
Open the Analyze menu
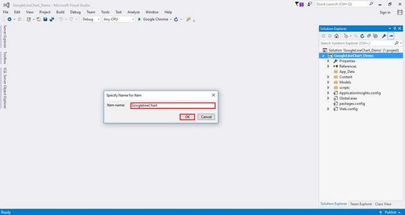pos(133,12)
